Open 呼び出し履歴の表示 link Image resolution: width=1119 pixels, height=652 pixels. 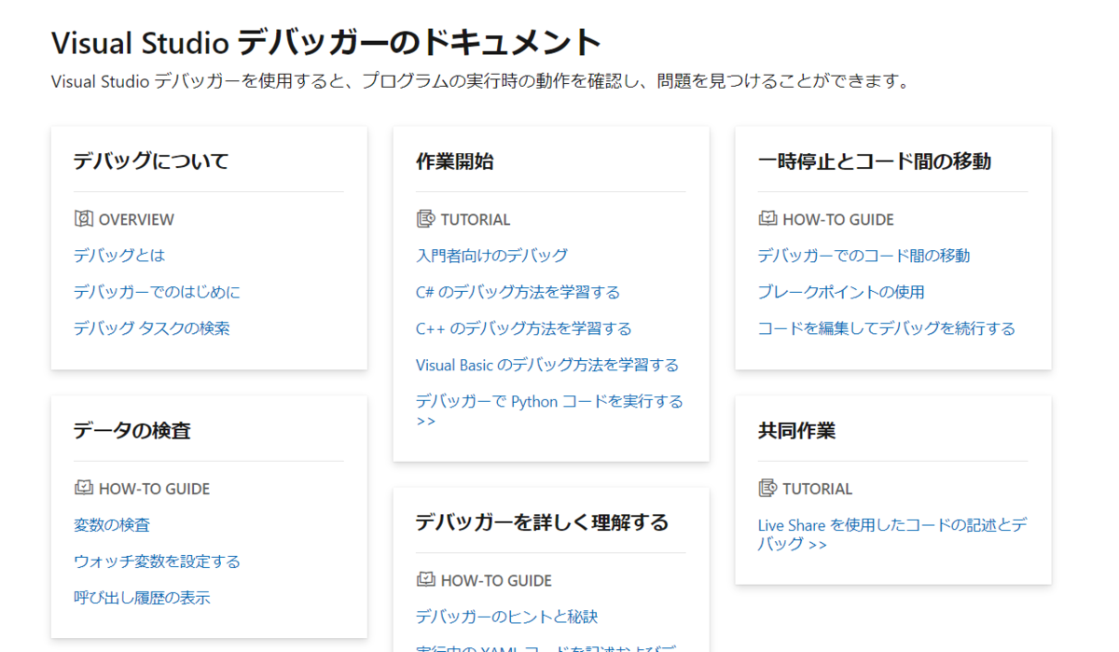pyautogui.click(x=142, y=598)
